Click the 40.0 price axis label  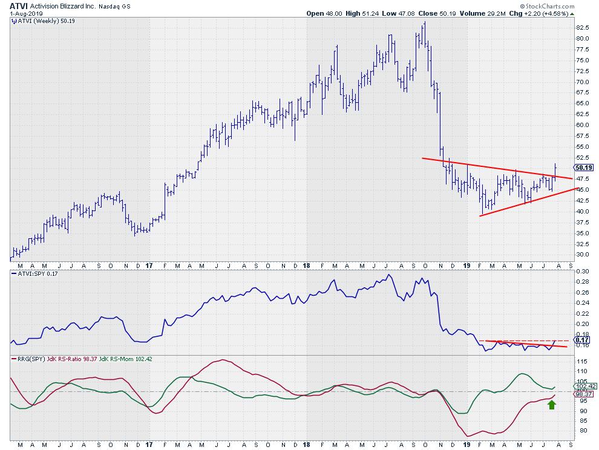pyautogui.click(x=582, y=211)
